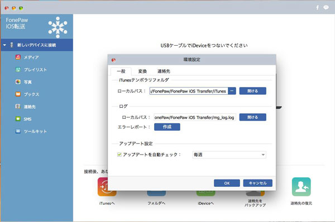Viewport: 335px width, 222px height.
Task: Click the green maximize button of main window
Action: (x=21, y=8)
